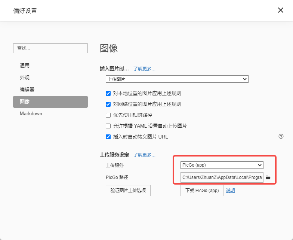Open the 说明 link
The height and width of the screenshot is (240, 293).
click(230, 191)
